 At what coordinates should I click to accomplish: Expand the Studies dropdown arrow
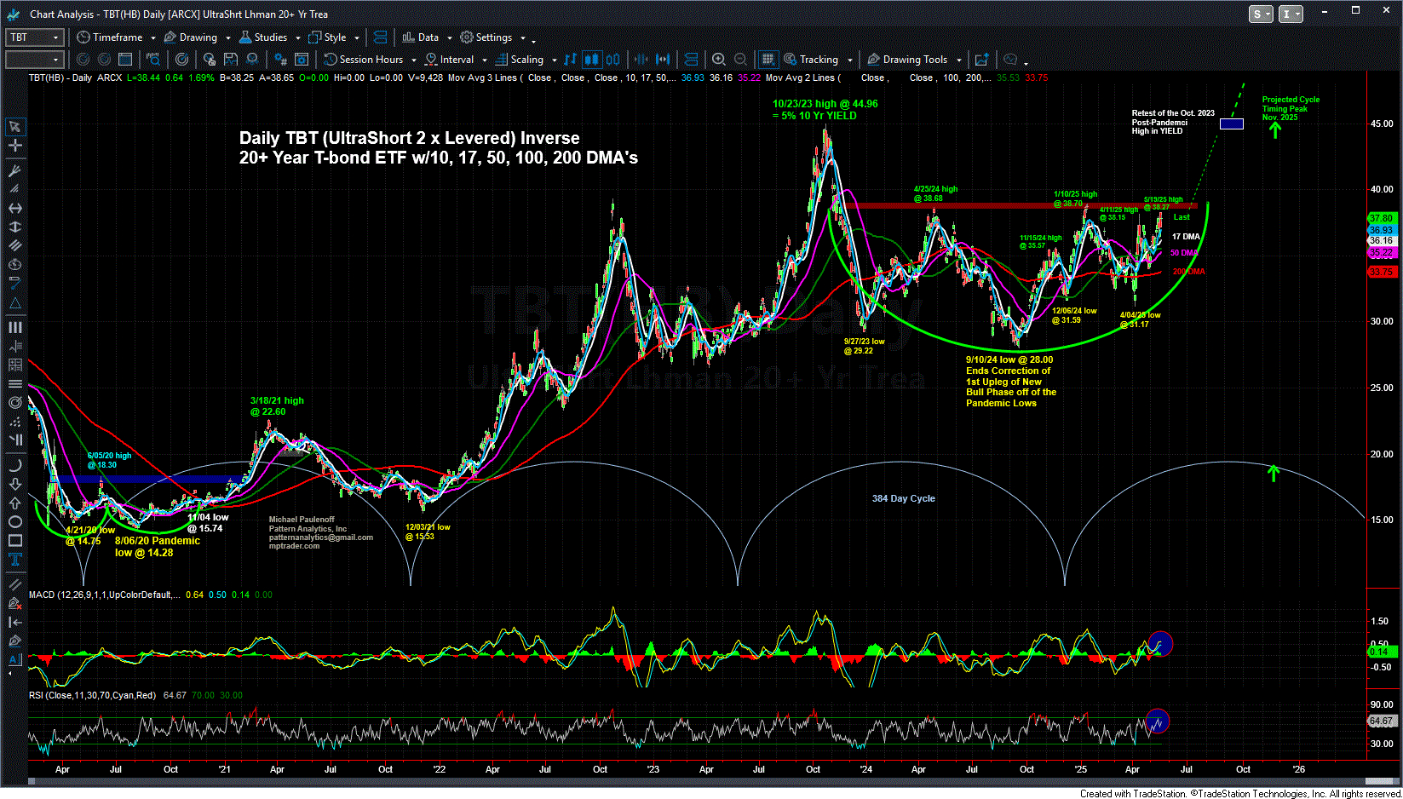(x=298, y=38)
